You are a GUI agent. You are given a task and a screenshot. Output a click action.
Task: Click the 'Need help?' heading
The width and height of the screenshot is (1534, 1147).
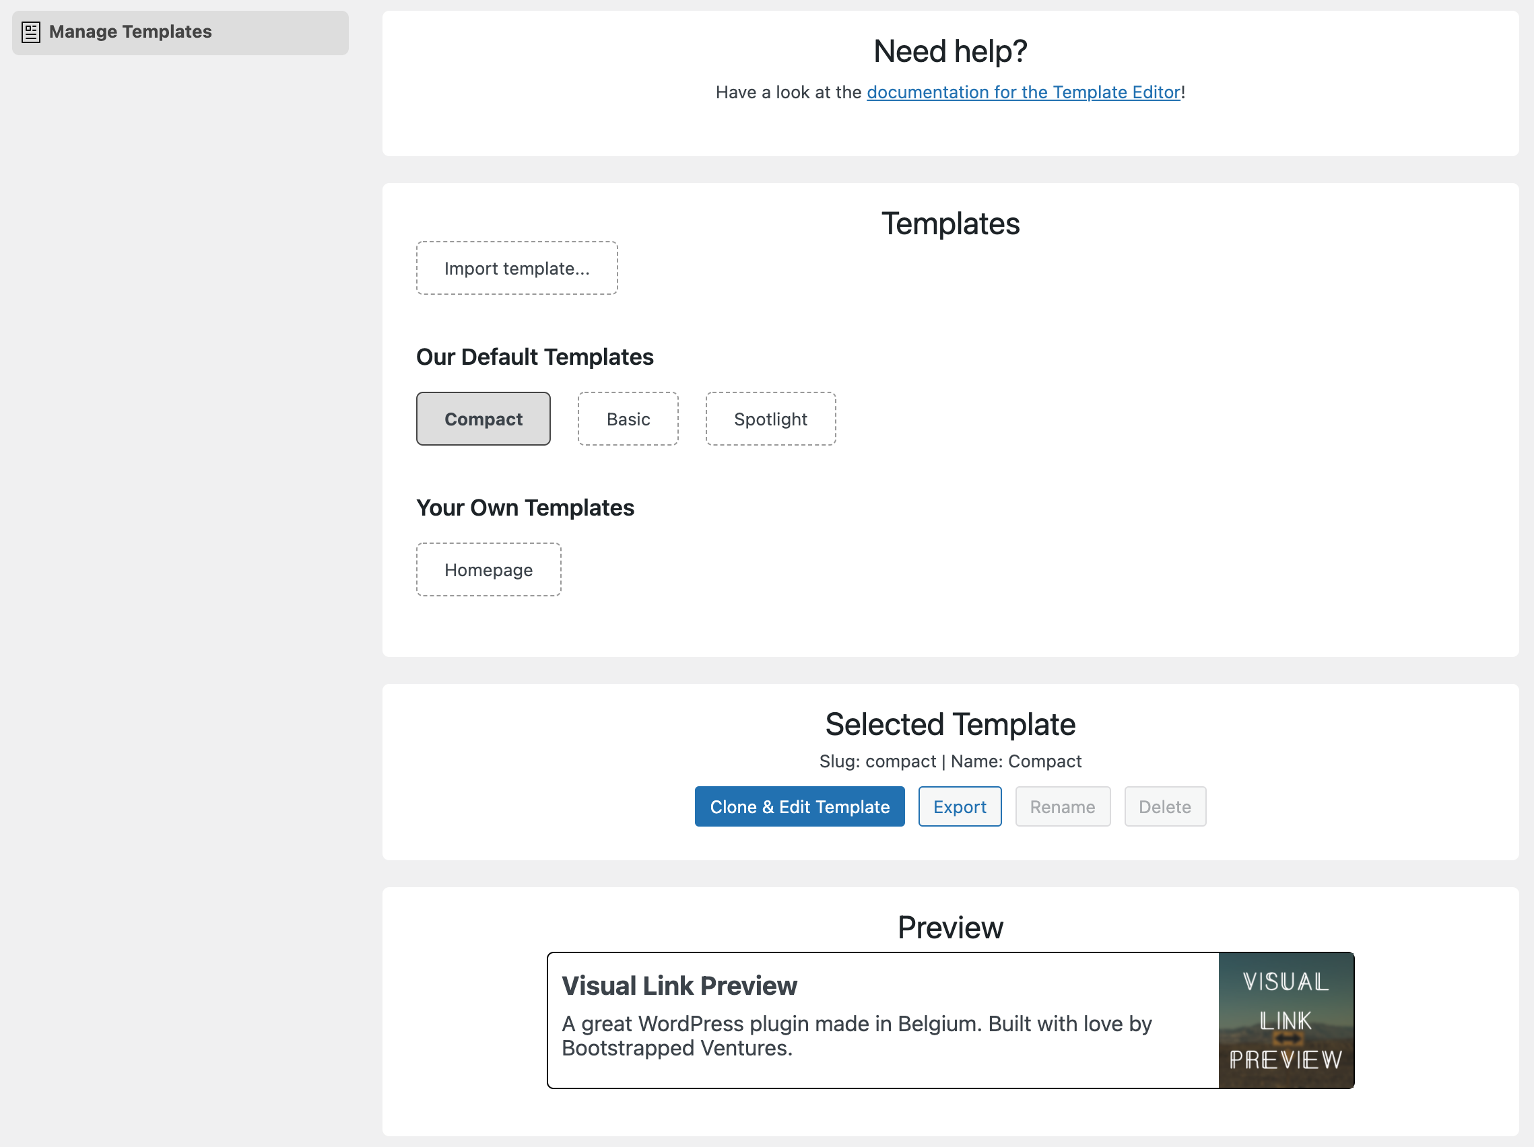coord(950,51)
